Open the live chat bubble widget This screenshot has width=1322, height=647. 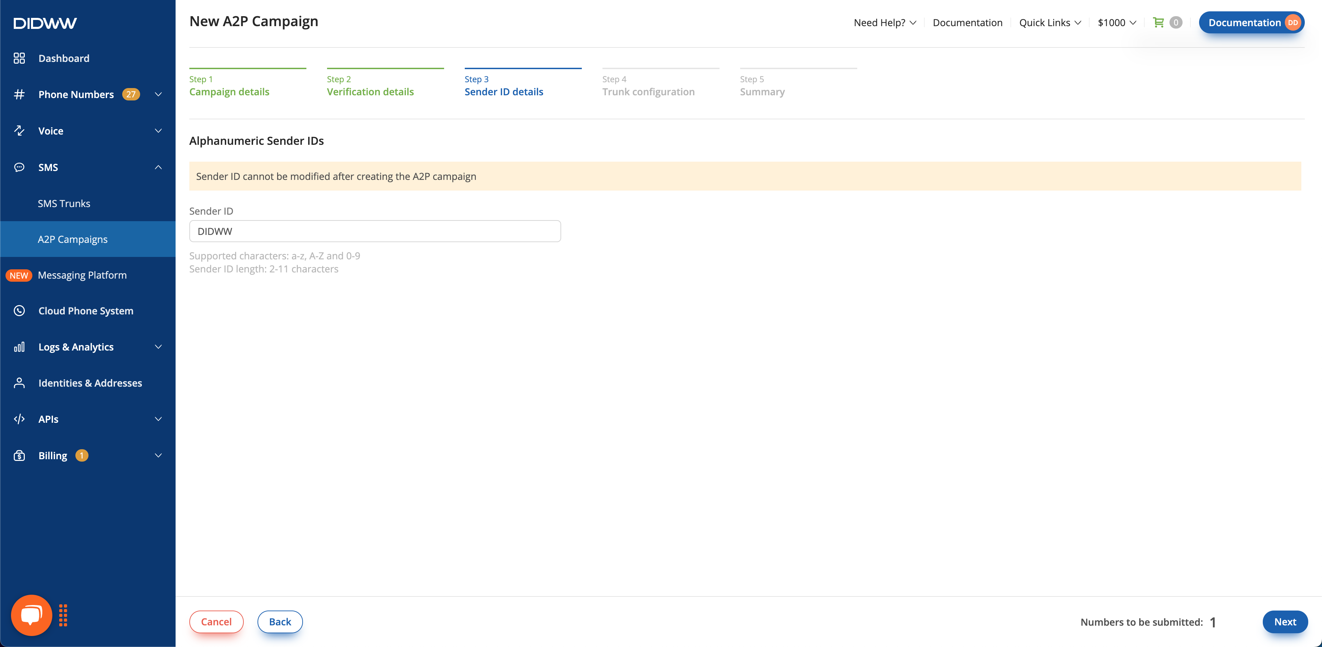click(32, 615)
